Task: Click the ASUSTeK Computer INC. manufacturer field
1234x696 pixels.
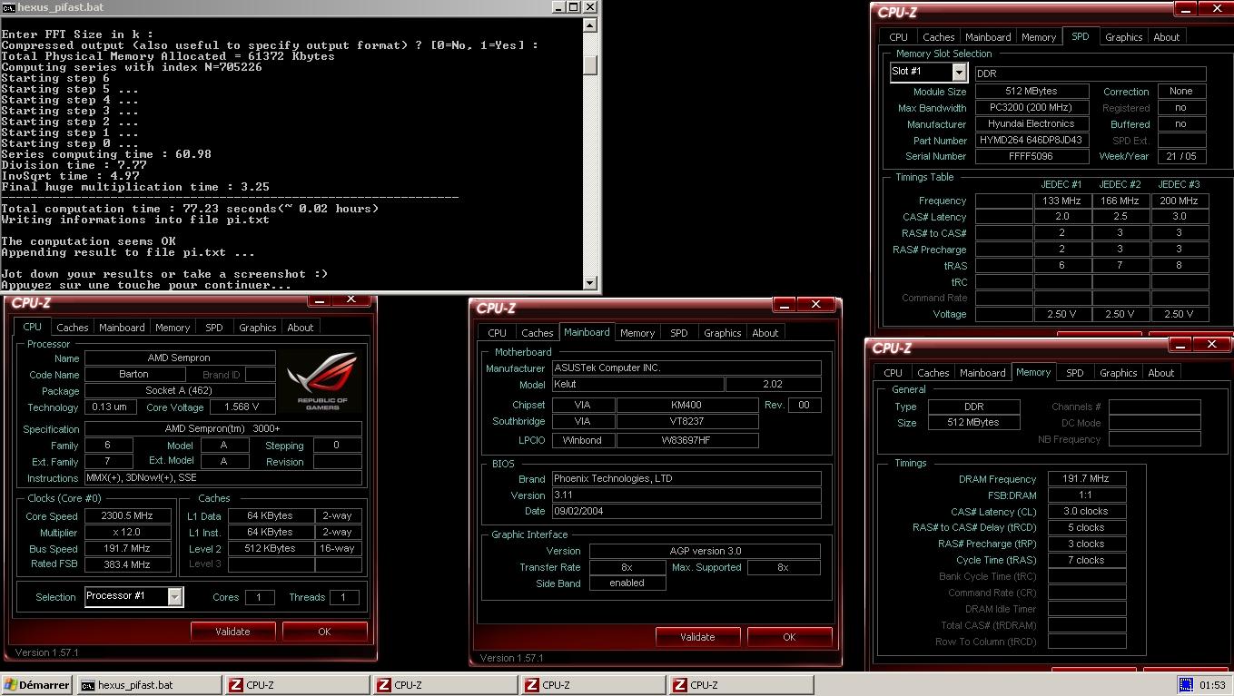Action: point(686,368)
